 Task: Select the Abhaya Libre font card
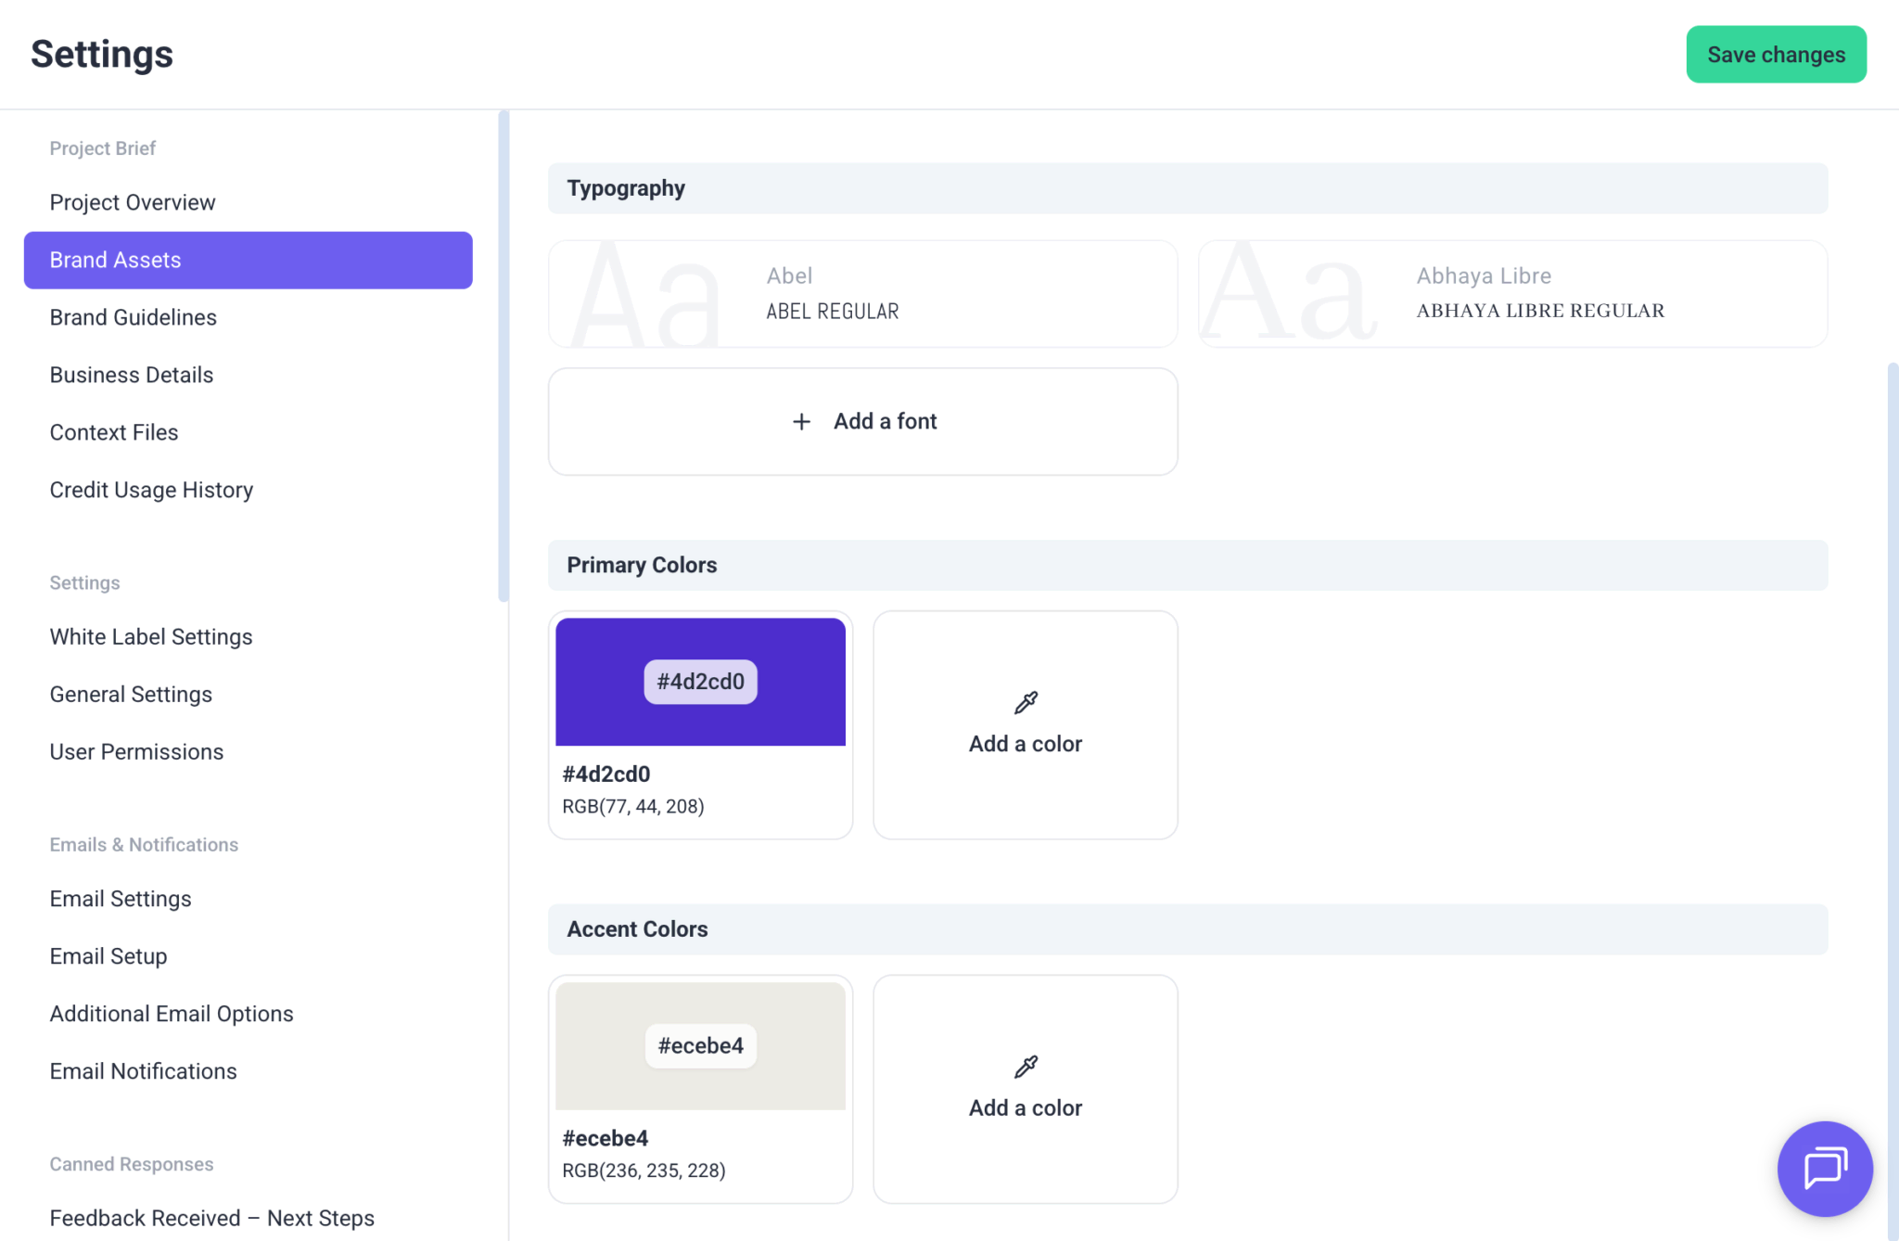pos(1511,294)
